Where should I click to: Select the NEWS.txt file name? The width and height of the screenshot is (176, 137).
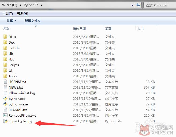coord(16,87)
